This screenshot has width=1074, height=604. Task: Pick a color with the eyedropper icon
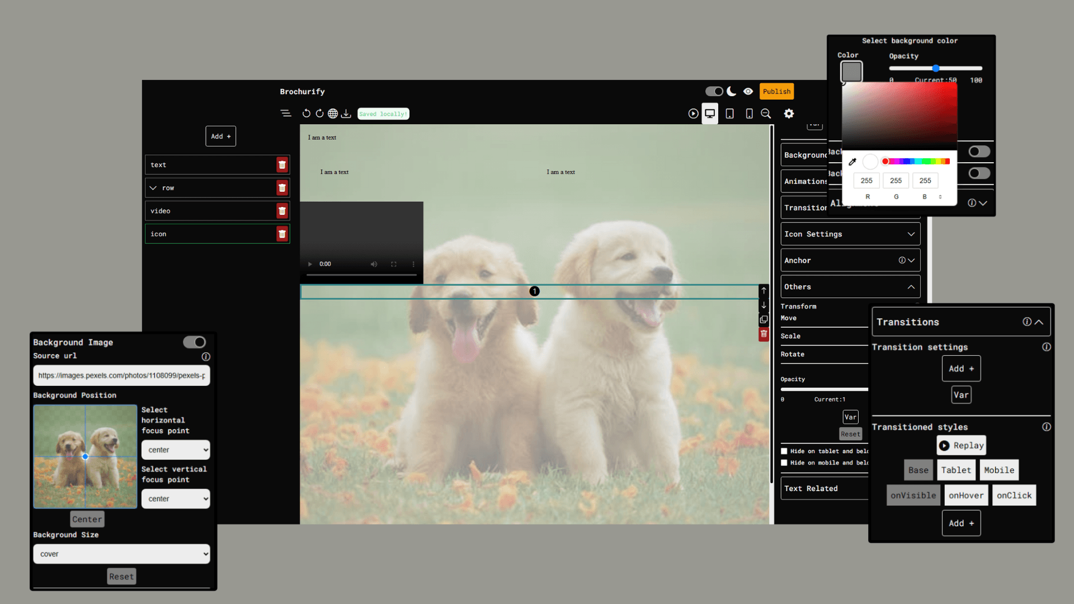tap(852, 162)
